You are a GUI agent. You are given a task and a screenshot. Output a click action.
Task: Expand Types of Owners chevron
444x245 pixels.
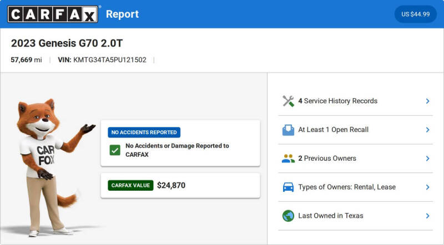tap(427, 187)
